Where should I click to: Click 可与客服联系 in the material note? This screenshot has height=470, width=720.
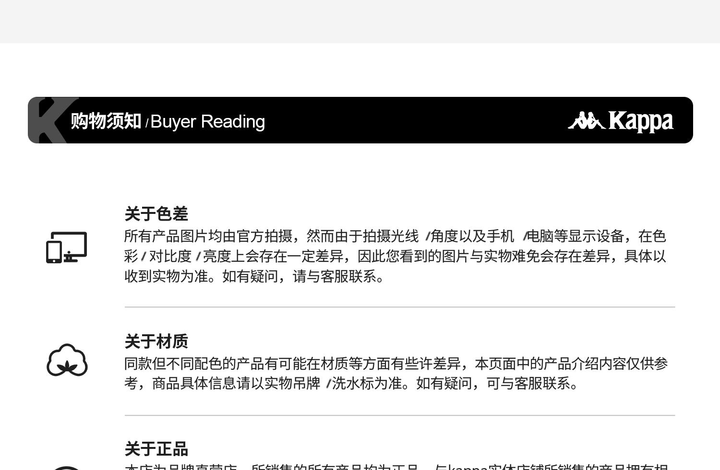(528, 383)
